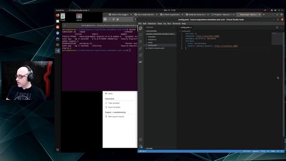Close the config.yaml editor tab
The width and height of the screenshot is (286, 161).
191,27
